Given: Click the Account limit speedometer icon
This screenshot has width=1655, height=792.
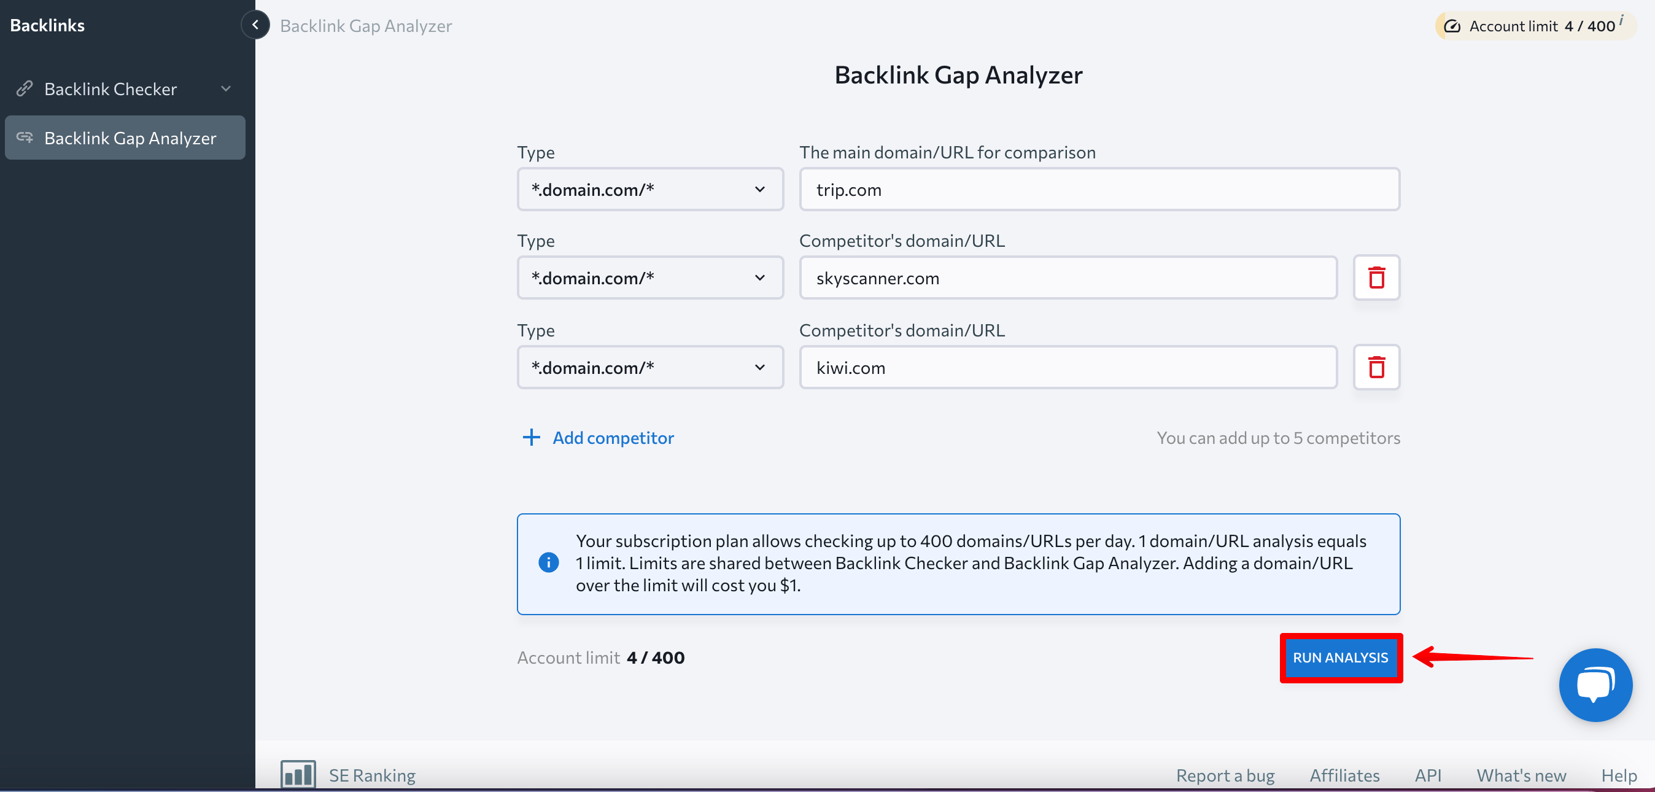Looking at the screenshot, I should (x=1452, y=26).
